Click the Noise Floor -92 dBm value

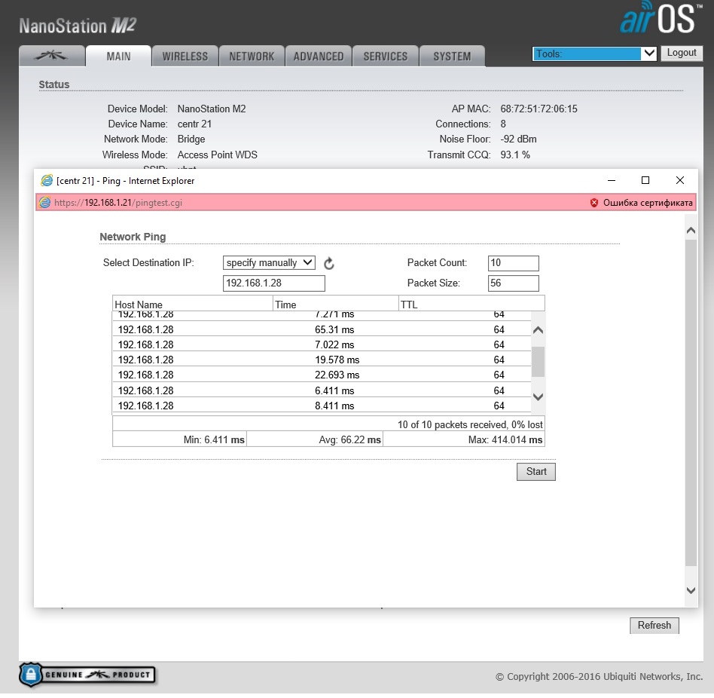tap(518, 139)
